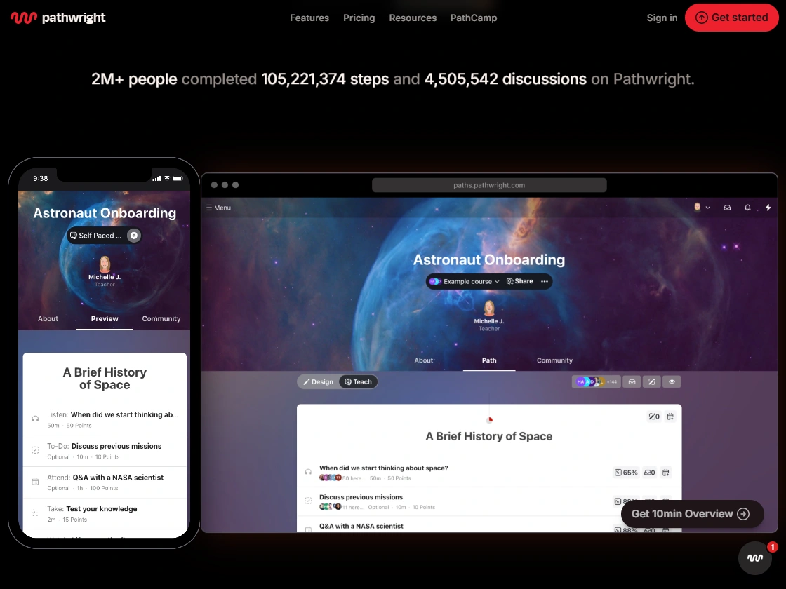Click the desktop Astronaut Onboarding title
The height and width of the screenshot is (589, 786).
(488, 260)
